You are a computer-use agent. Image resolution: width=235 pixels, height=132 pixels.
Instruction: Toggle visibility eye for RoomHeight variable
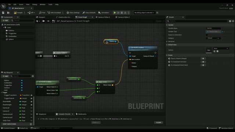click(31, 105)
